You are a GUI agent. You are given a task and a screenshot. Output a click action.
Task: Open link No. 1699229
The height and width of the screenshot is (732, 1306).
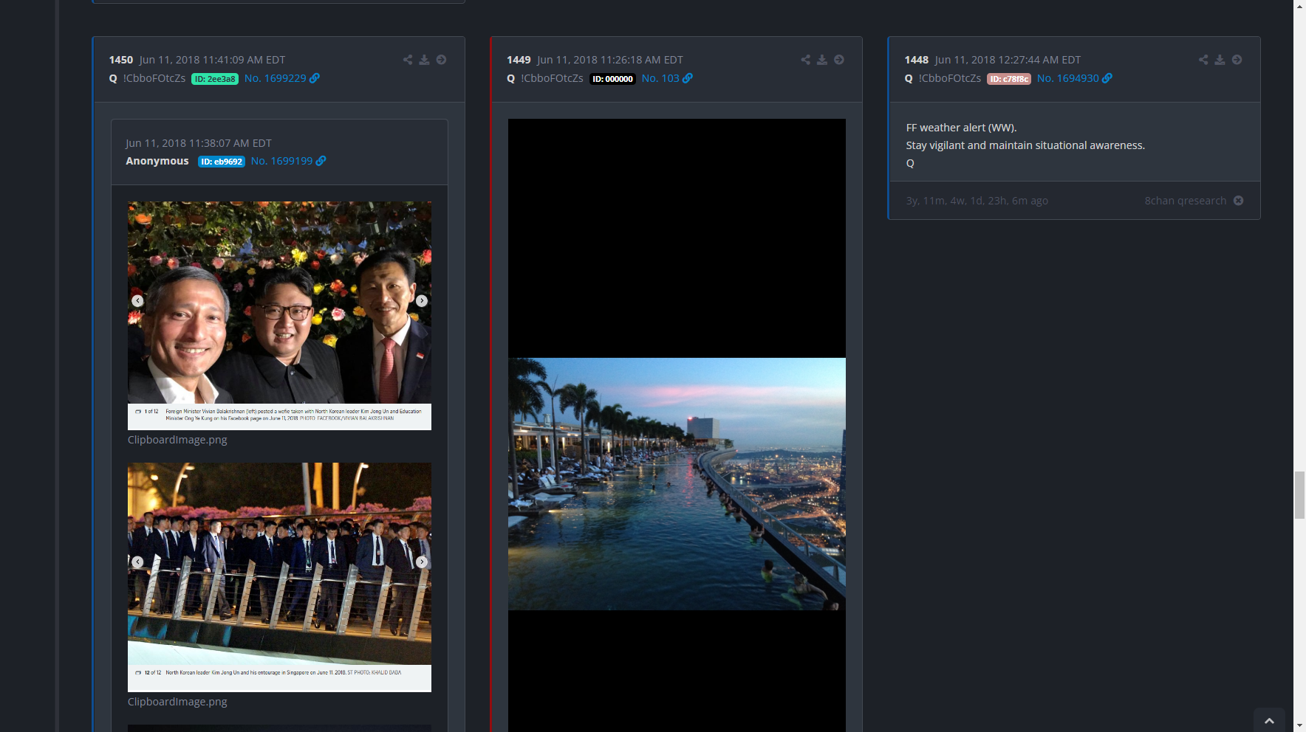[x=281, y=78]
